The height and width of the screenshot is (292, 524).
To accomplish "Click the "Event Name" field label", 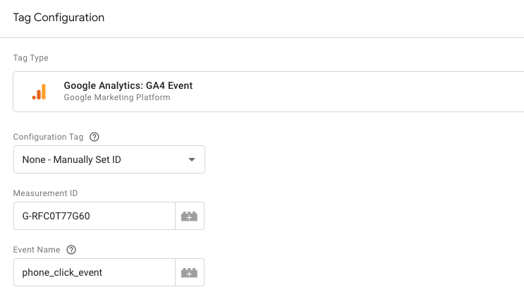I will [x=37, y=250].
